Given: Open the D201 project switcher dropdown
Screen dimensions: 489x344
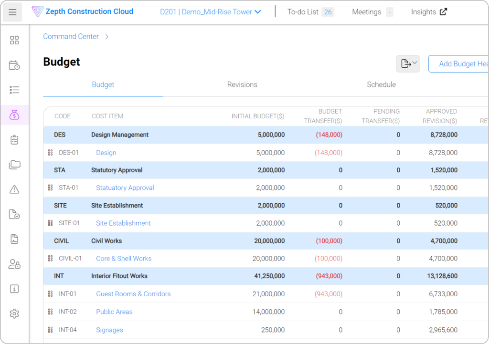Looking at the screenshot, I should (210, 12).
